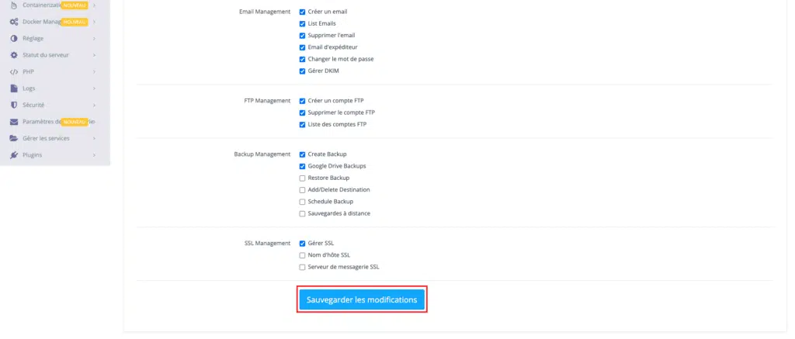Click the Logs file icon
Screen dimensions: 795x339
click(x=14, y=88)
